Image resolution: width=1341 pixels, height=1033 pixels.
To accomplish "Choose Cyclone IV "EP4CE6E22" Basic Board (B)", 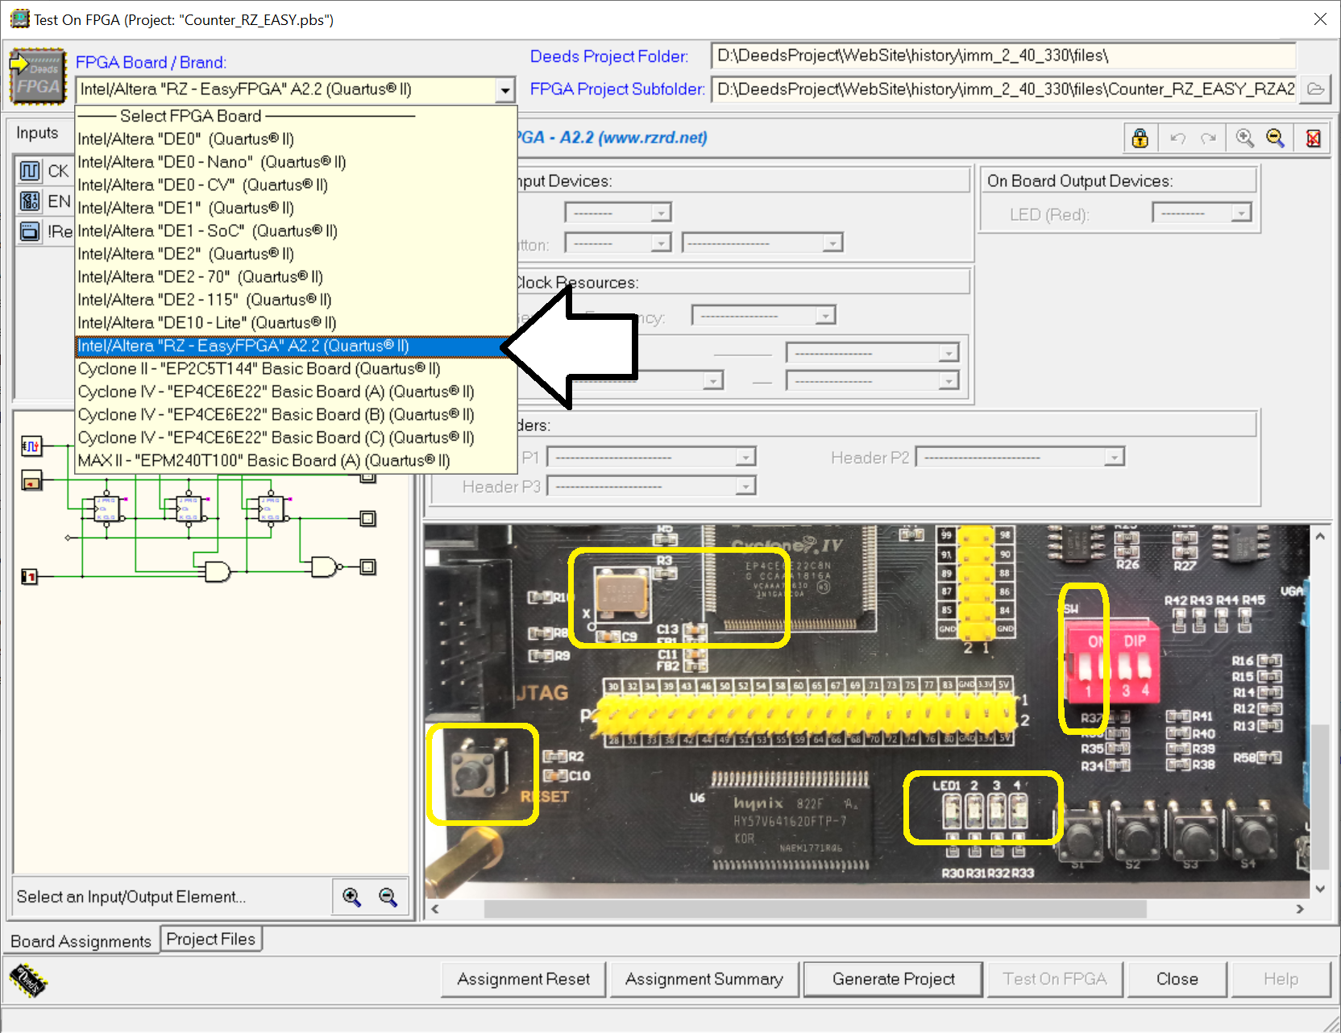I will (296, 414).
